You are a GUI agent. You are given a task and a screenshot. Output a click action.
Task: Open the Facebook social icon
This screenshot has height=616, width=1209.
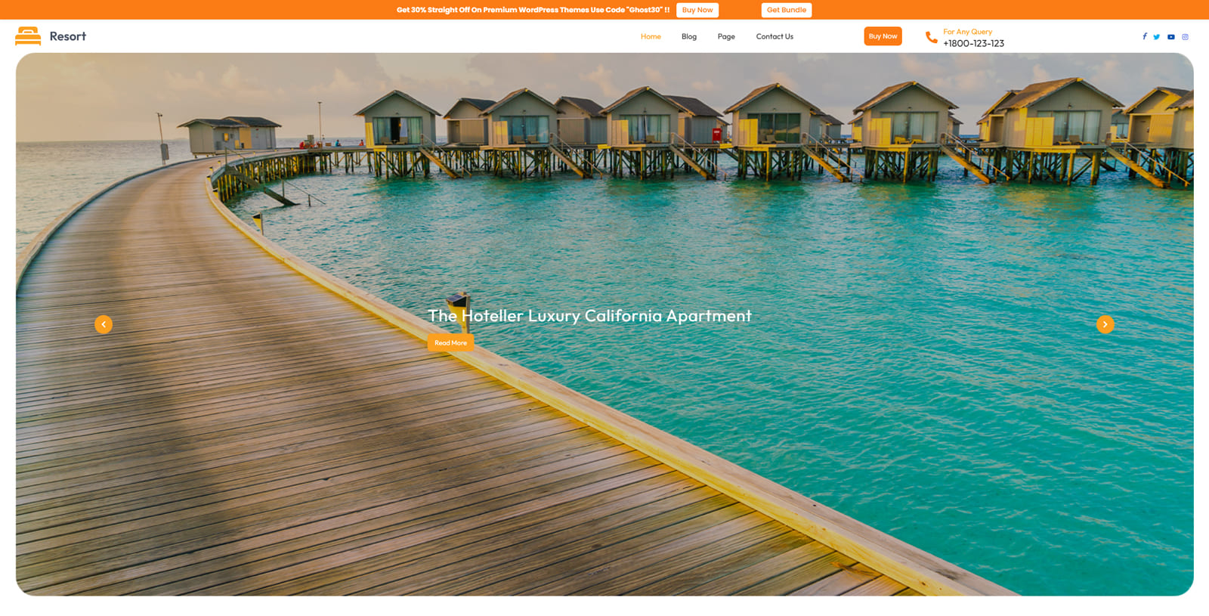pyautogui.click(x=1144, y=36)
